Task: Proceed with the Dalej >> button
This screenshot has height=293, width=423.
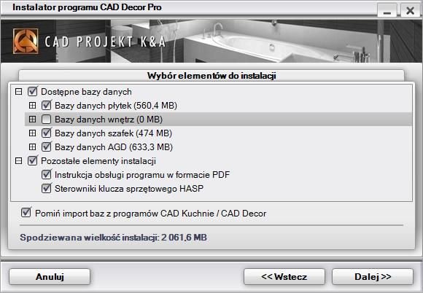Action: pyautogui.click(x=373, y=277)
